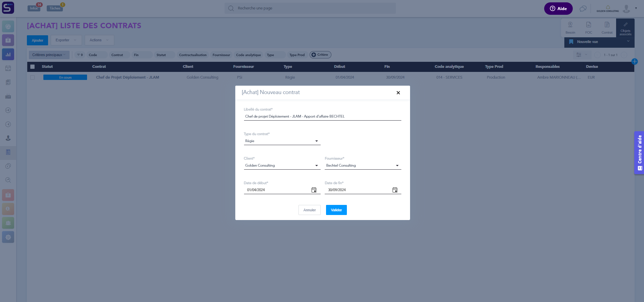Click the green group sidebar icon
Image resolution: width=644 pixels, height=302 pixels.
8,223
